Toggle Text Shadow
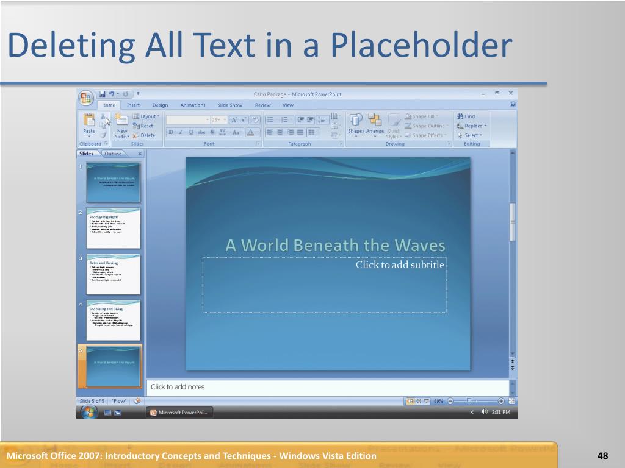The height and width of the screenshot is (468, 625). 212,132
